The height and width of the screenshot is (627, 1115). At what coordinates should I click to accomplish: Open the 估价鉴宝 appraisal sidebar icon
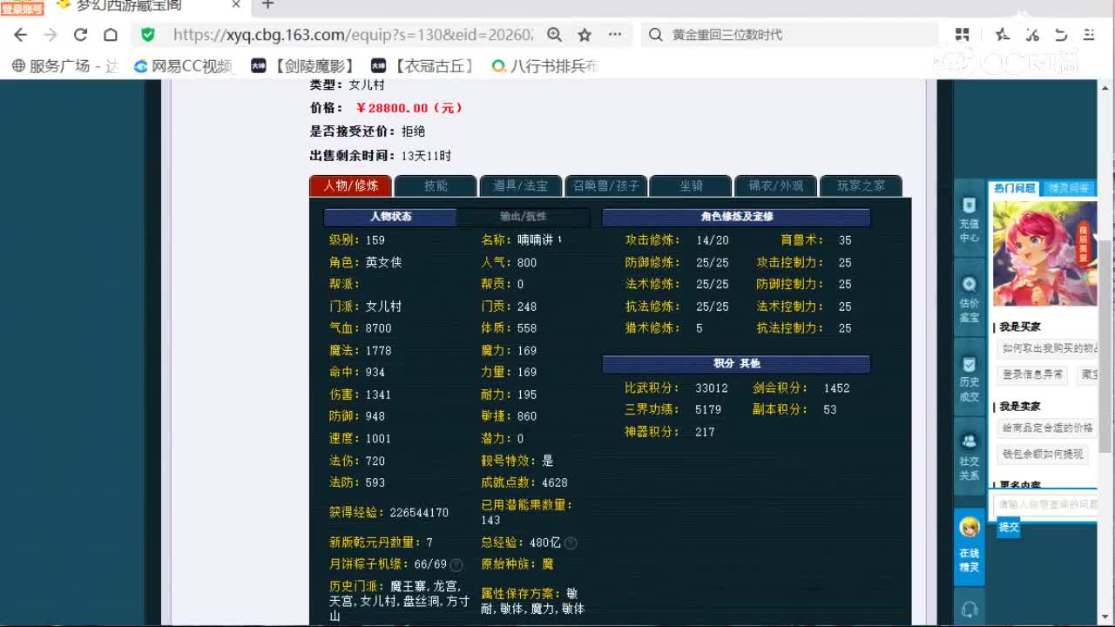(970, 299)
